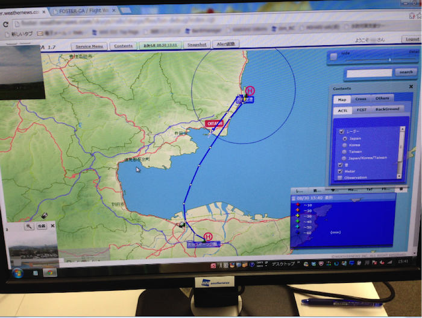The width and height of the screenshot is (422, 318).
Task: Select the Map tab in Contents
Action: [x=342, y=100]
